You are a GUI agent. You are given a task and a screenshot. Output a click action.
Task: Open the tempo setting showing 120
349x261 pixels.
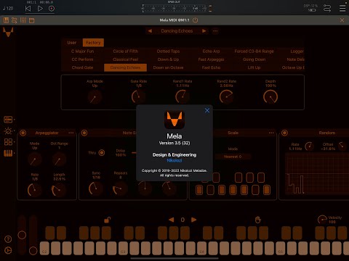(8, 9)
